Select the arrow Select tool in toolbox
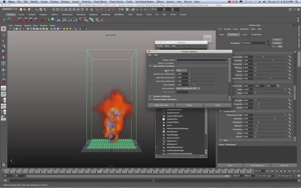Image resolution: width=301 pixels, height=188 pixels. (x=3, y=29)
